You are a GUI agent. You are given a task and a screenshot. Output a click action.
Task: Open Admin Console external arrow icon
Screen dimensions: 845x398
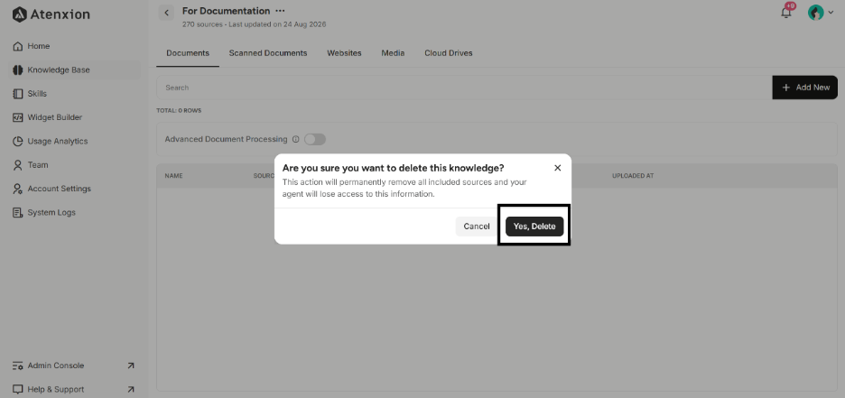(x=130, y=366)
